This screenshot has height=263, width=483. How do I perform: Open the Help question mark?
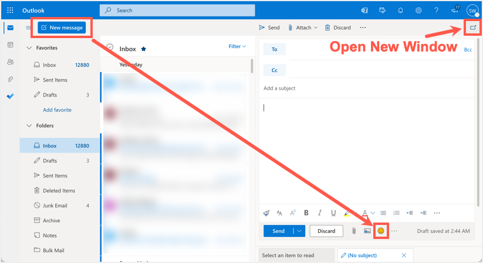(x=436, y=10)
